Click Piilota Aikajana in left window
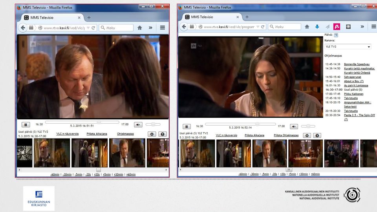Screen dimensions: 377x212 pos(97,134)
